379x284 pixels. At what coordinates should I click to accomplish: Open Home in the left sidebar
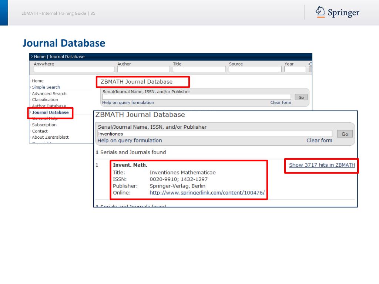[x=38, y=81]
